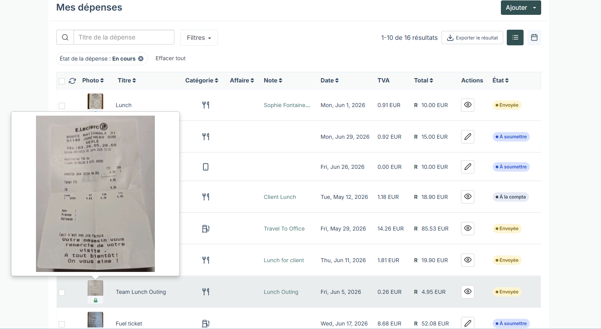Sort by the Note column
601x329 pixels.
click(273, 80)
